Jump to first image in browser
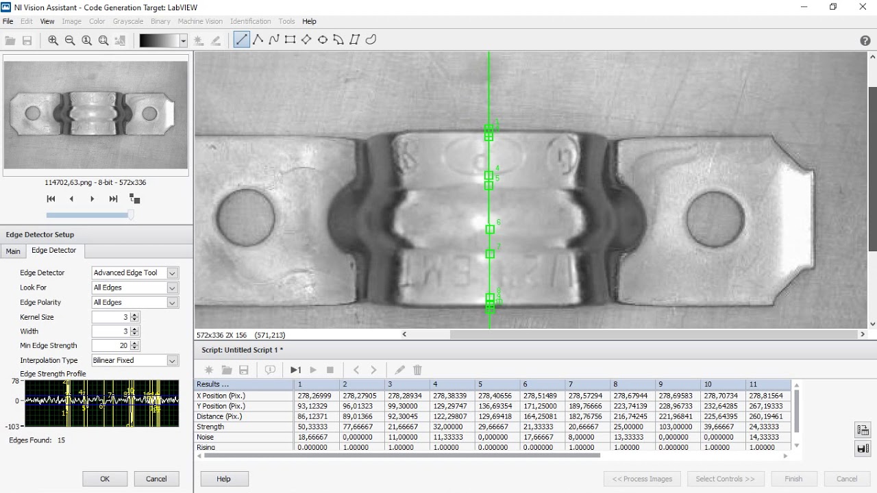Image resolution: width=877 pixels, height=493 pixels. point(51,199)
